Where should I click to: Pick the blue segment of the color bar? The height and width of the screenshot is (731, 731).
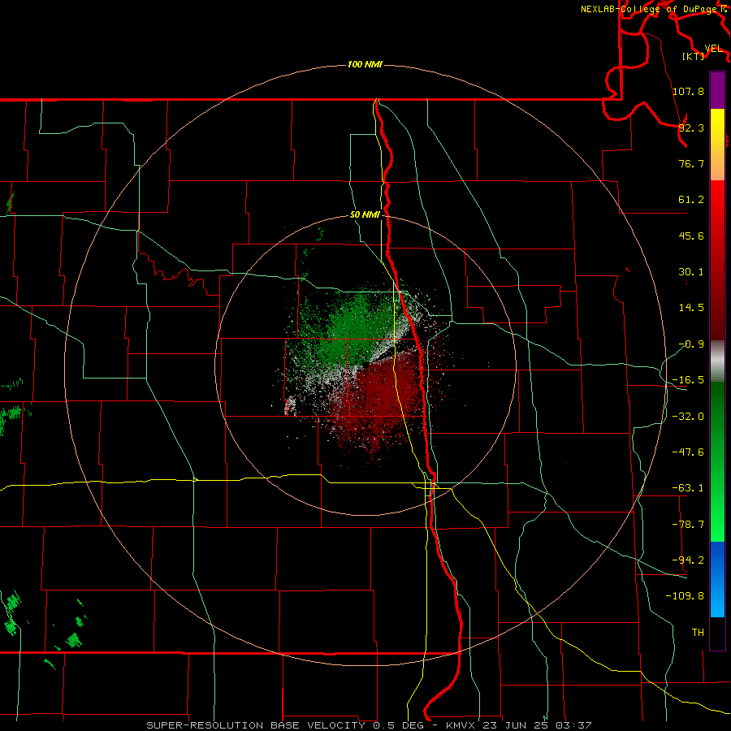(717, 579)
